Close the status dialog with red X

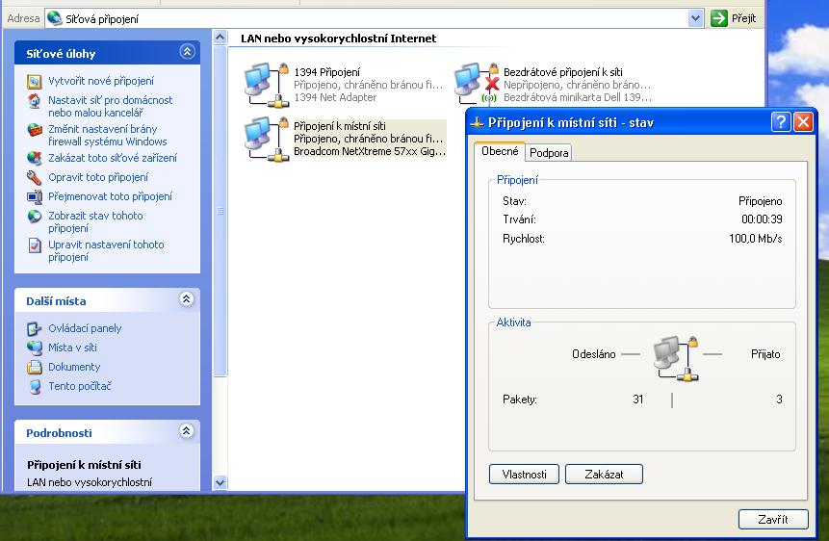[x=803, y=122]
